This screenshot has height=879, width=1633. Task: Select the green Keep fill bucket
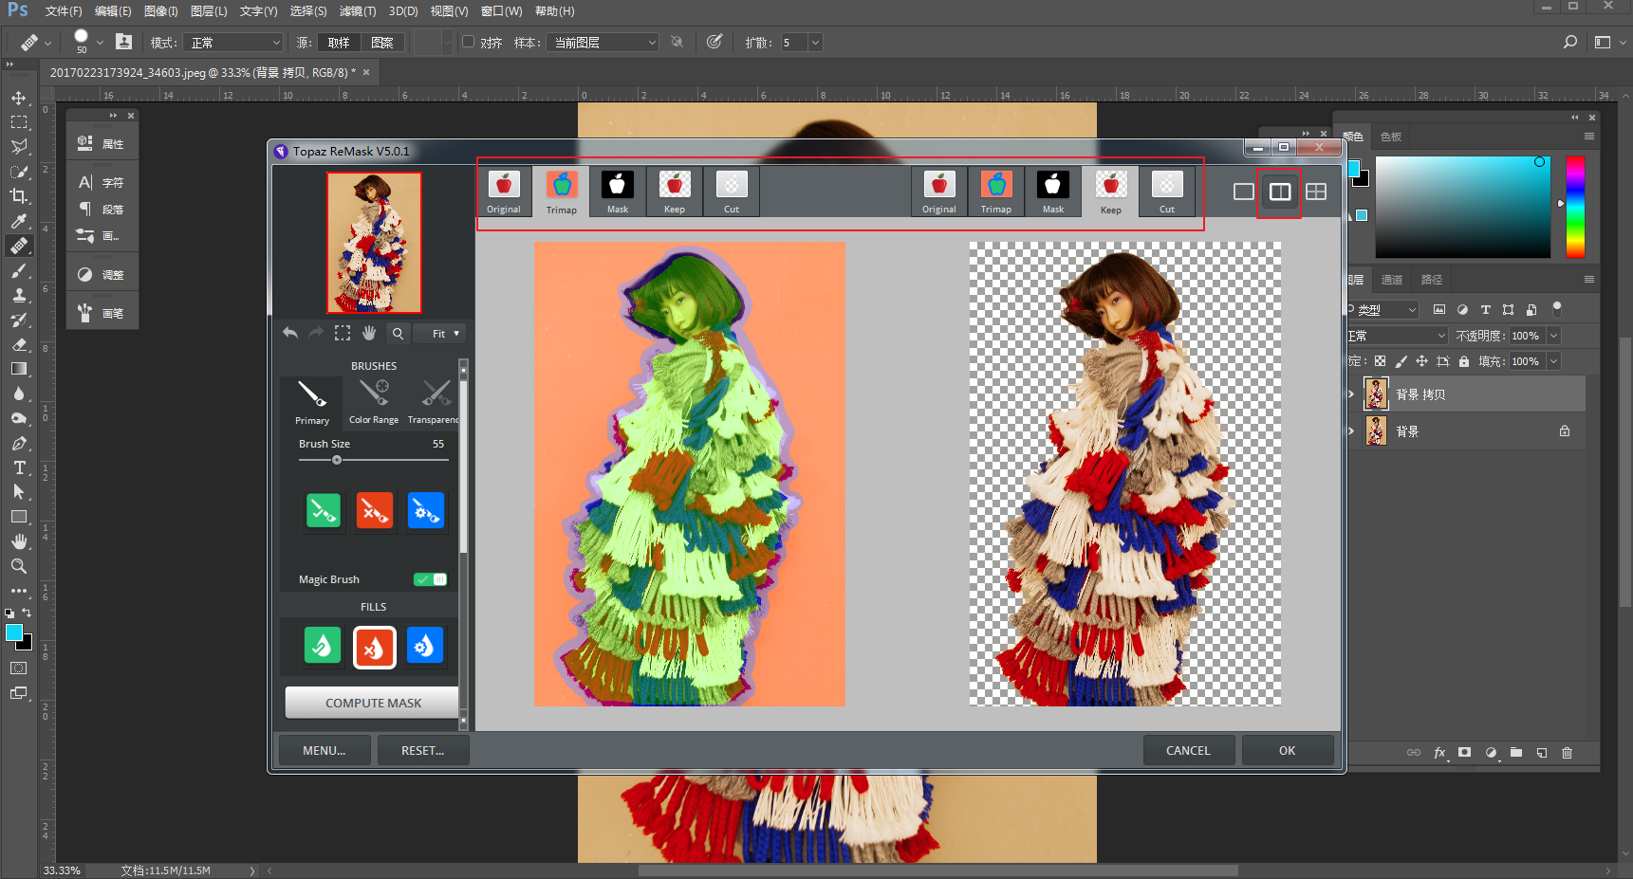323,647
